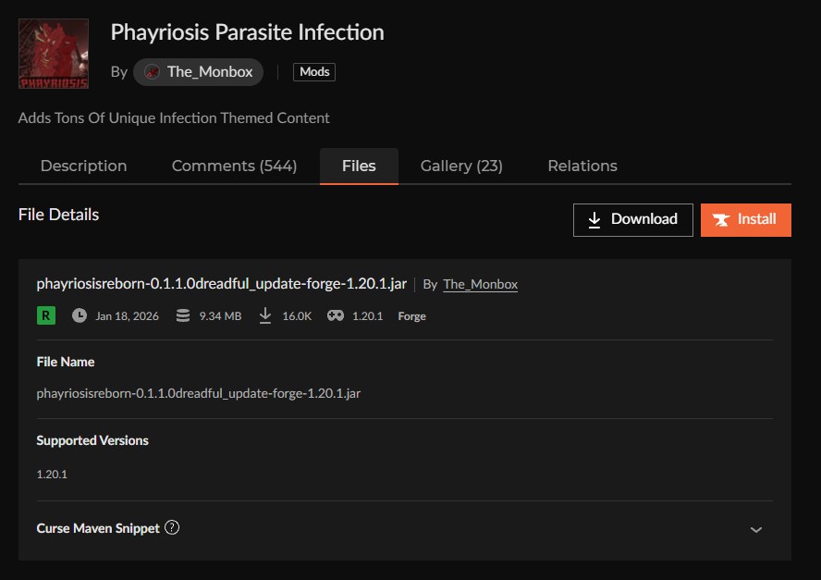This screenshot has height=580, width=821.
Task: Click The_Monbox author avatar icon
Action: tap(152, 72)
